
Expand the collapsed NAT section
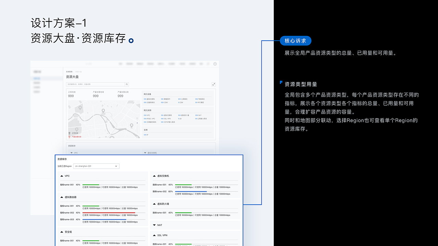click(x=154, y=225)
